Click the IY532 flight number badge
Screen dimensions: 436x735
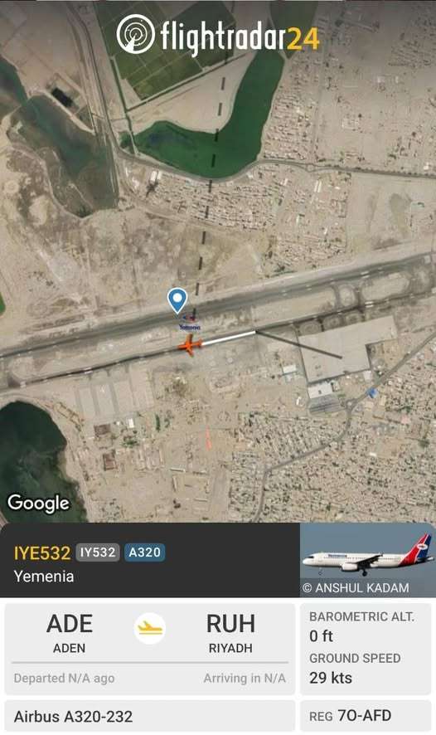98,552
